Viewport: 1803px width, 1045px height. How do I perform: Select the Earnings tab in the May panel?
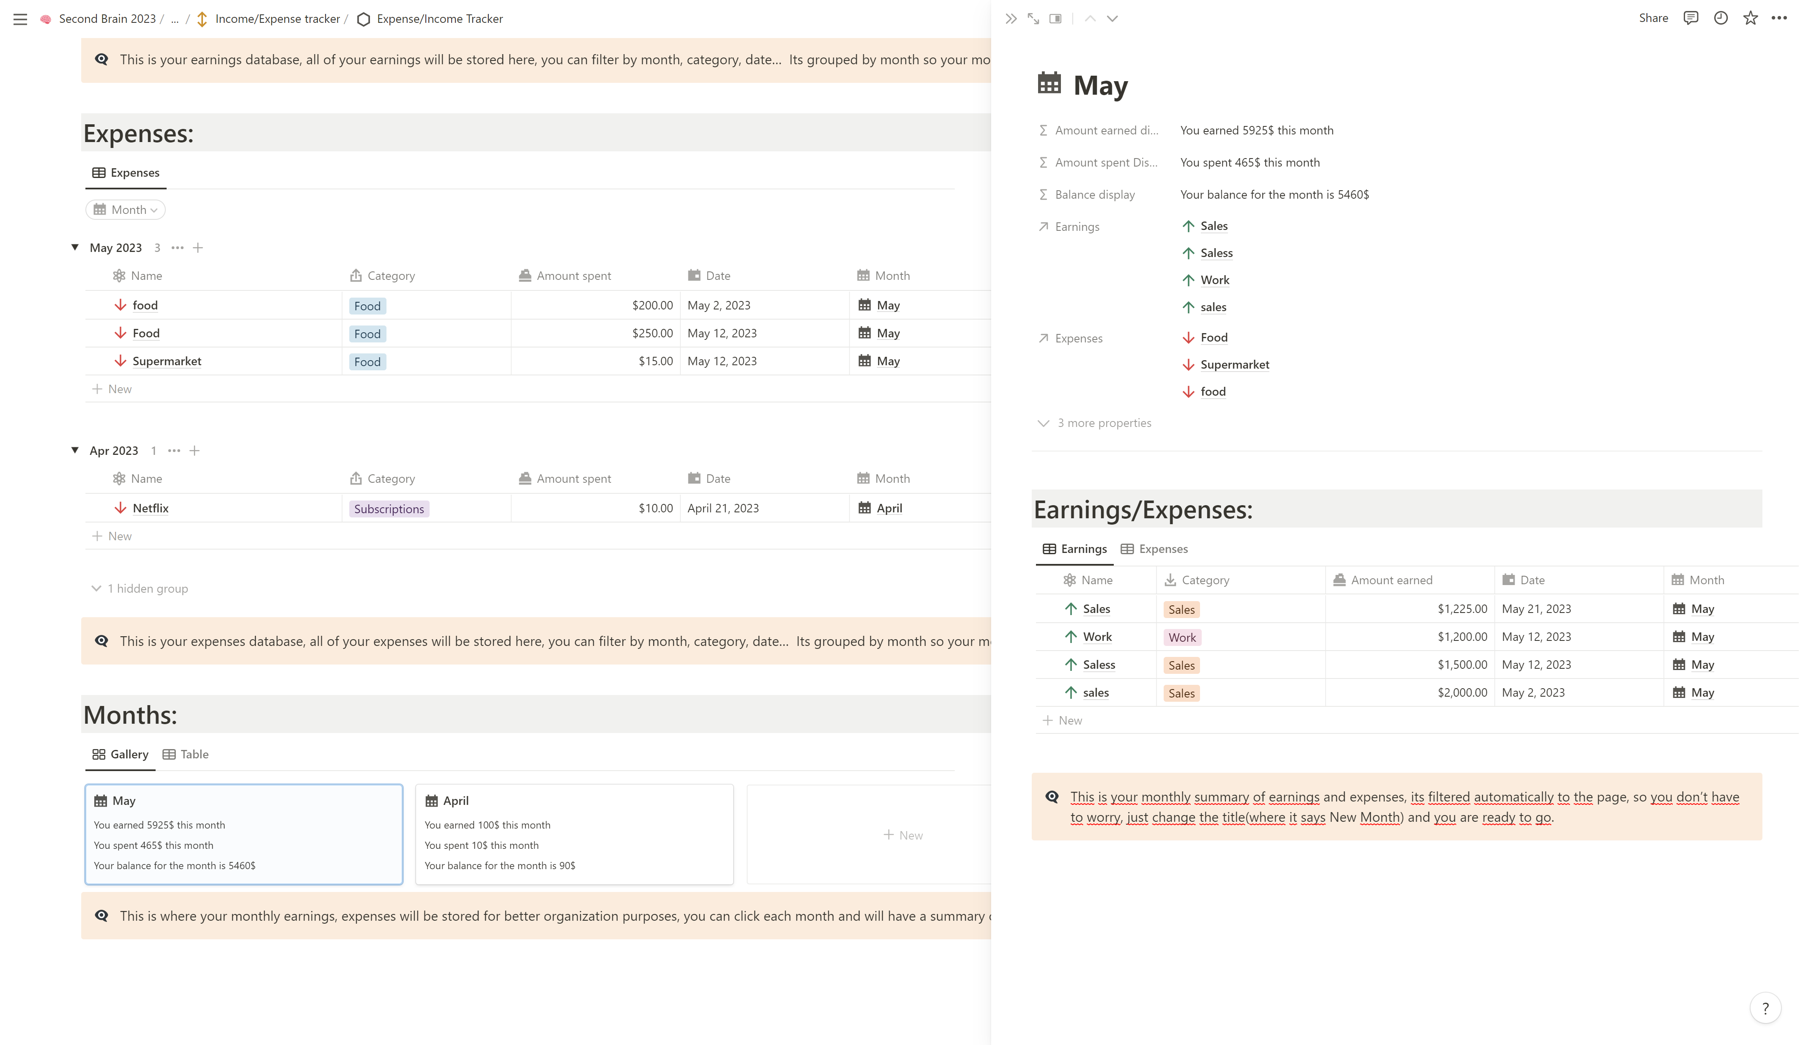pos(1074,549)
